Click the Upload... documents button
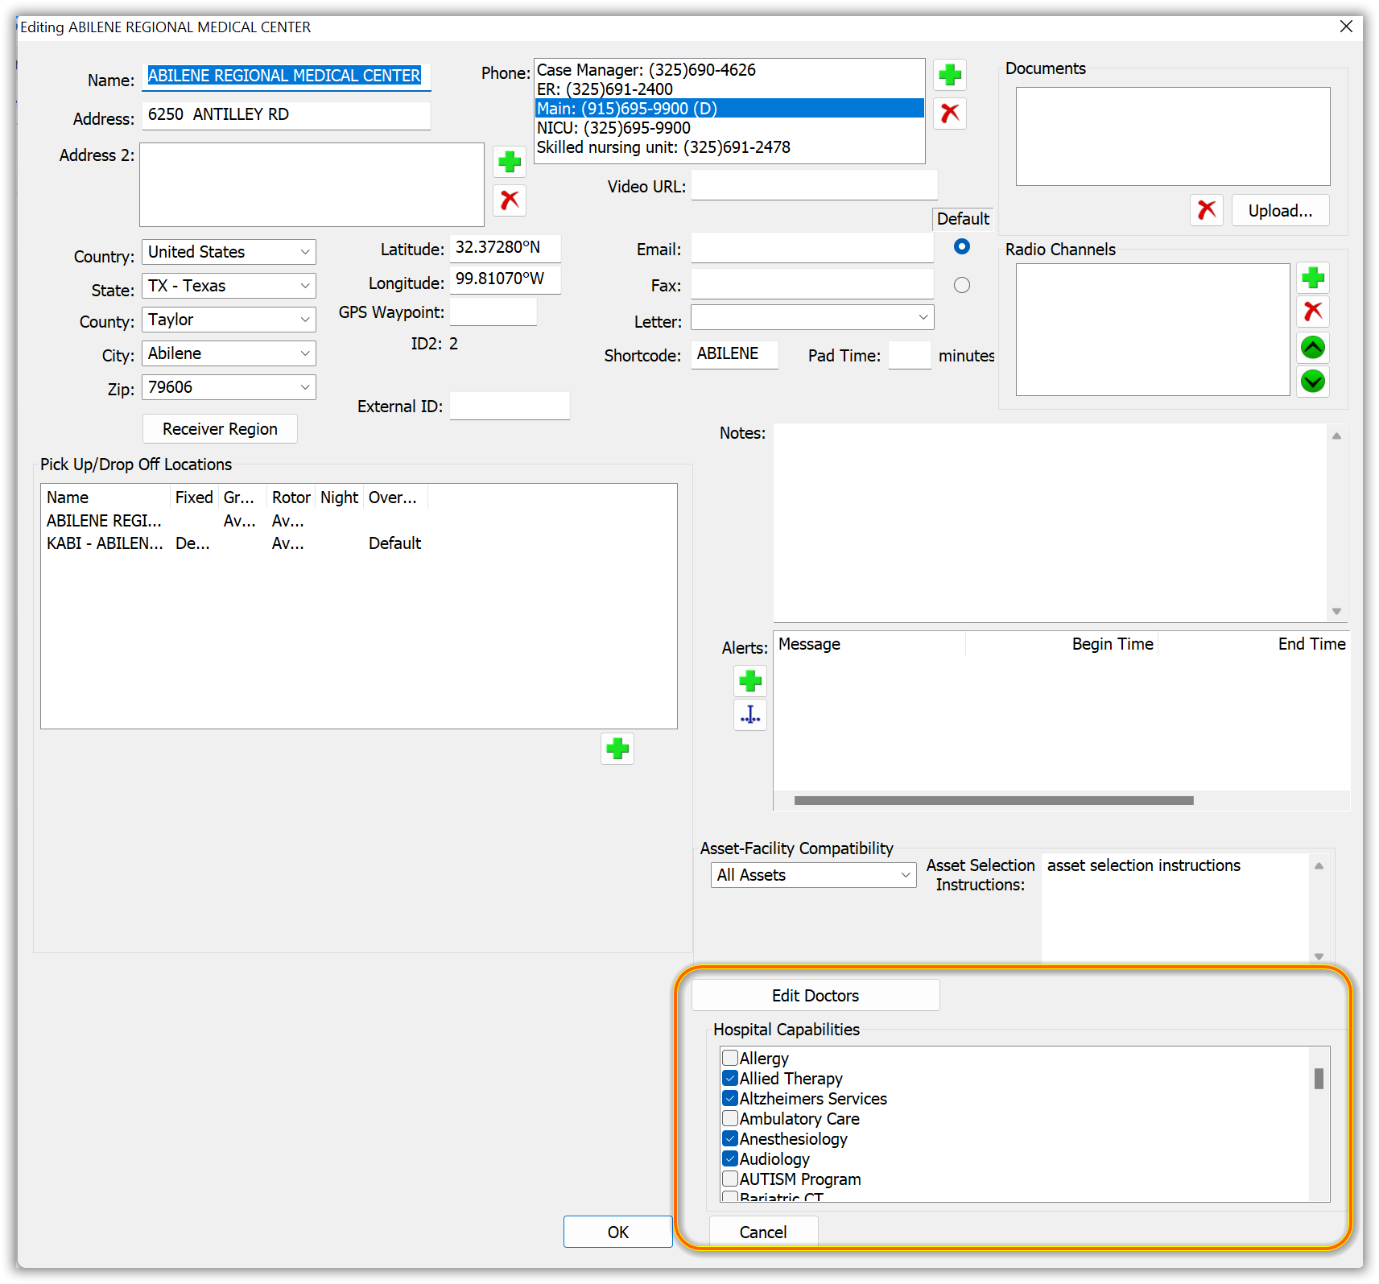The image size is (1379, 1284). click(1280, 211)
